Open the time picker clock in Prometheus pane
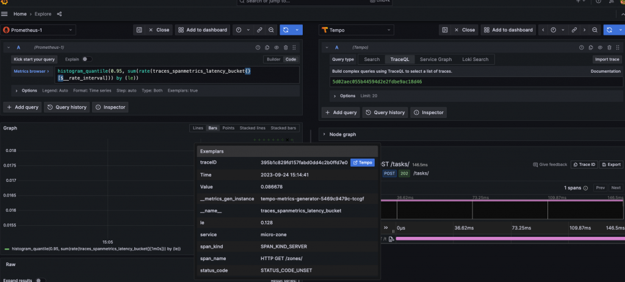Screen dimensions: 625x282 [239, 30]
